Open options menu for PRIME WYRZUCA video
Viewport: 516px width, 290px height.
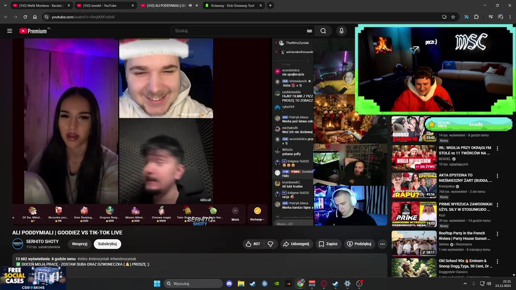[x=497, y=205]
